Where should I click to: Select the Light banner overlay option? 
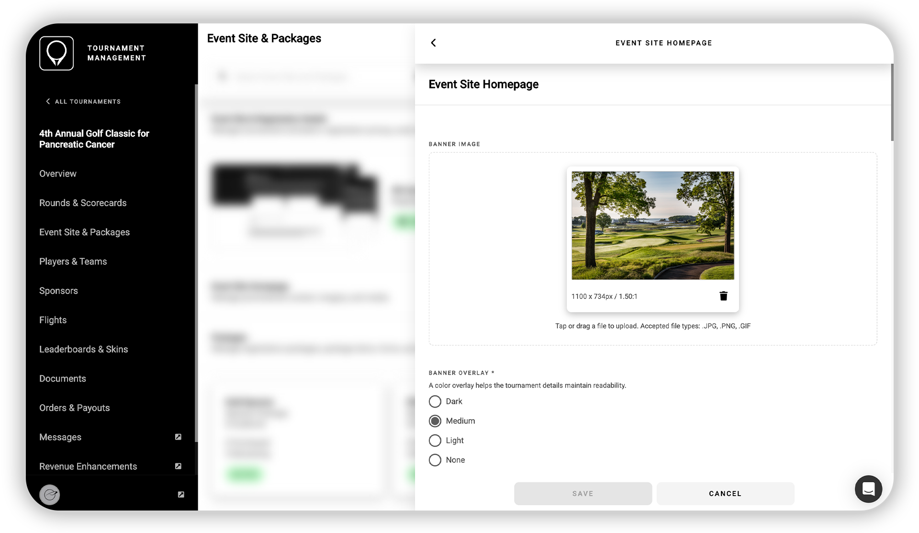click(x=435, y=440)
